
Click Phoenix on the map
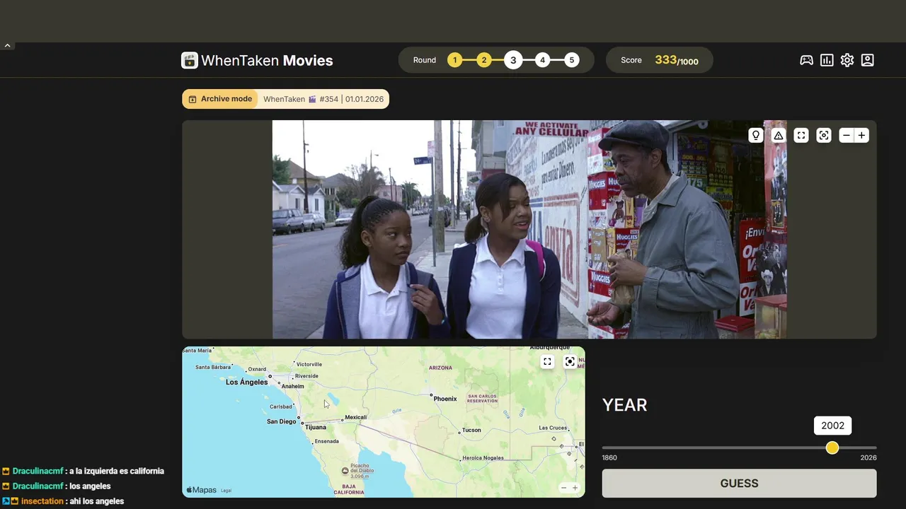click(x=445, y=399)
